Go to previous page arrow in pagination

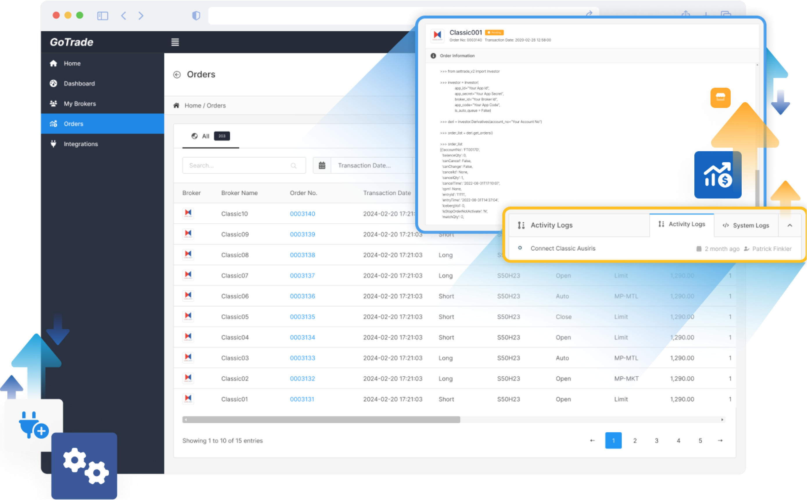[592, 440]
